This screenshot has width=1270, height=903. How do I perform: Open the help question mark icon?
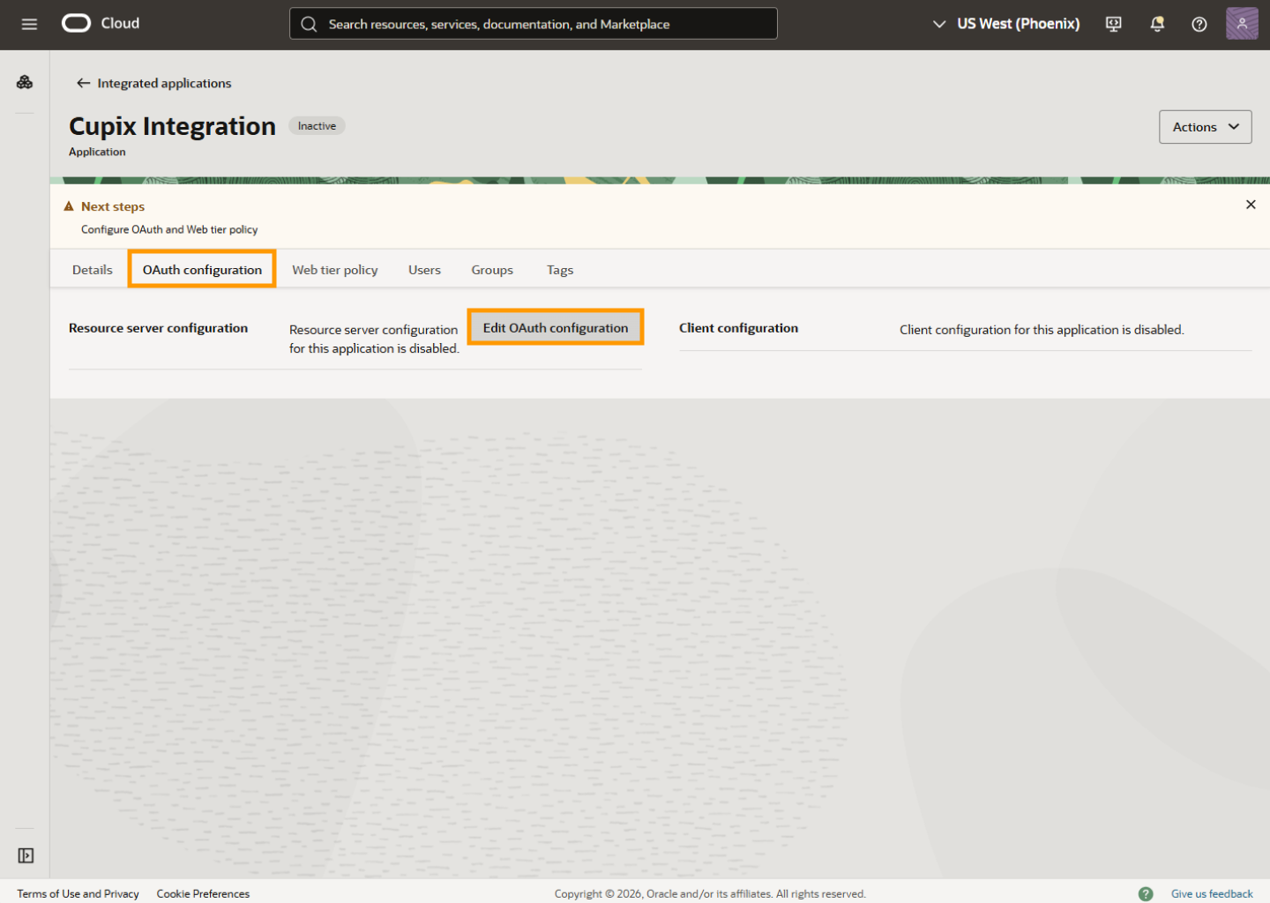click(1199, 24)
